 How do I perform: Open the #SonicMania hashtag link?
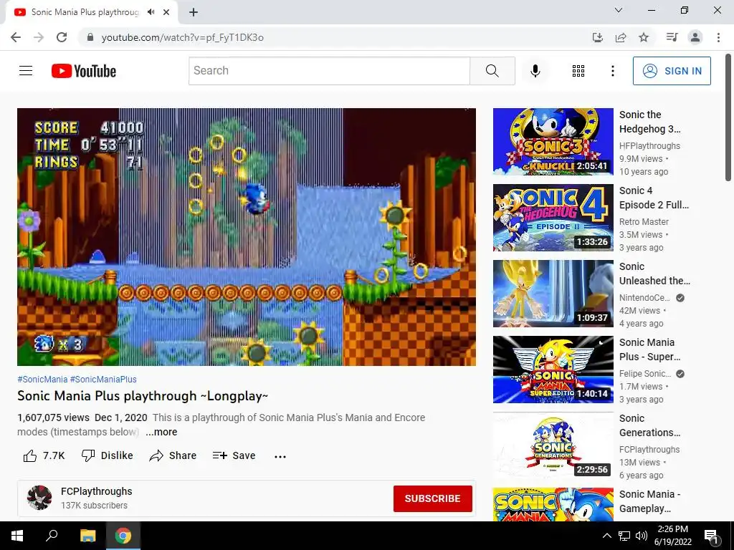(x=42, y=380)
